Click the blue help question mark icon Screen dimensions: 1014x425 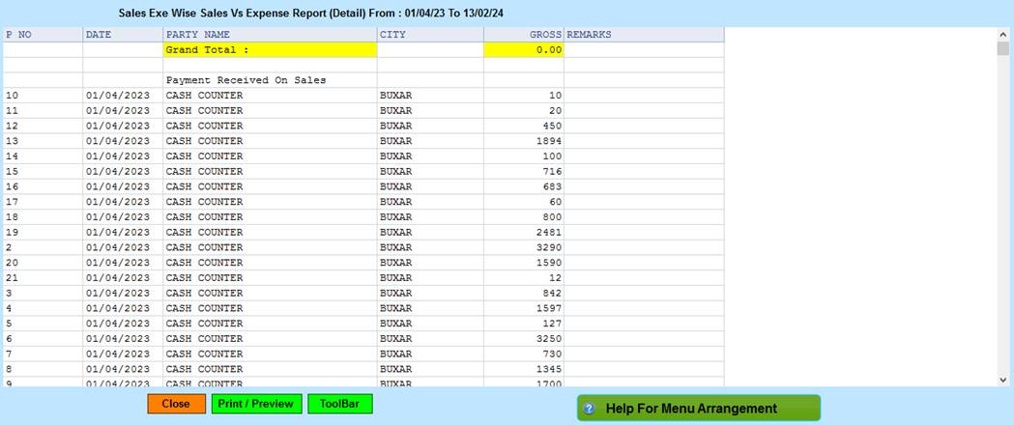[589, 409]
